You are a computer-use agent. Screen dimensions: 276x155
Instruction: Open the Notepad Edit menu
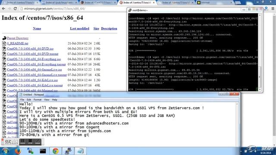(x=29, y=99)
